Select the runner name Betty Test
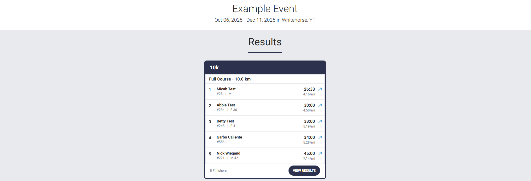The height and width of the screenshot is (181, 531). pyautogui.click(x=225, y=121)
